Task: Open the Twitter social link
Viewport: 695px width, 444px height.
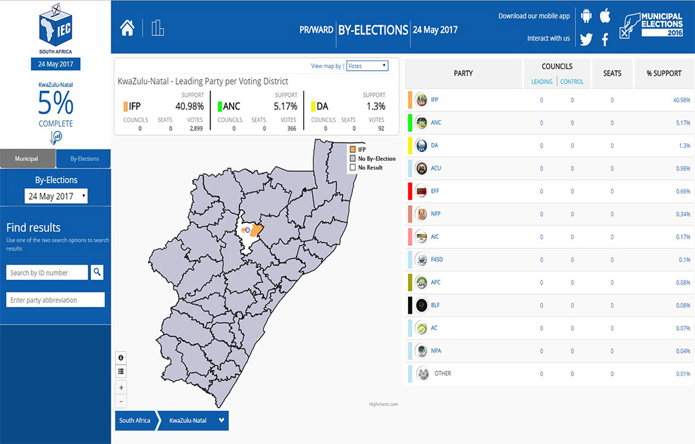Action: [x=586, y=39]
